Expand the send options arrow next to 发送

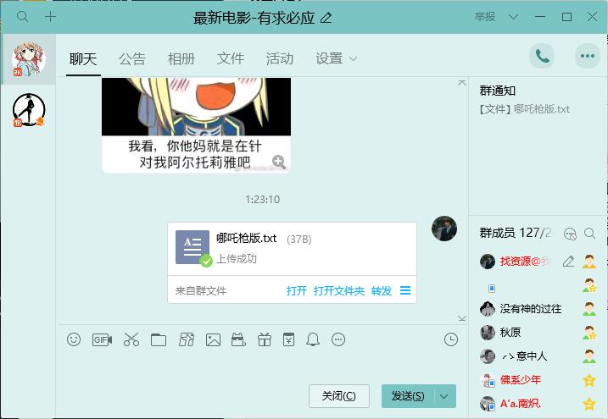click(x=444, y=396)
